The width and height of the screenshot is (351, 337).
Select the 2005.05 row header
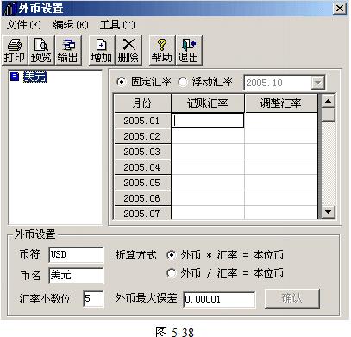click(x=142, y=183)
